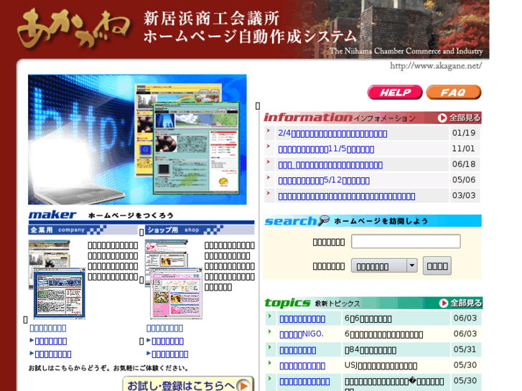The height and width of the screenshot is (391, 522).
Task: Open the information link dated 03/03
Action: point(347,196)
